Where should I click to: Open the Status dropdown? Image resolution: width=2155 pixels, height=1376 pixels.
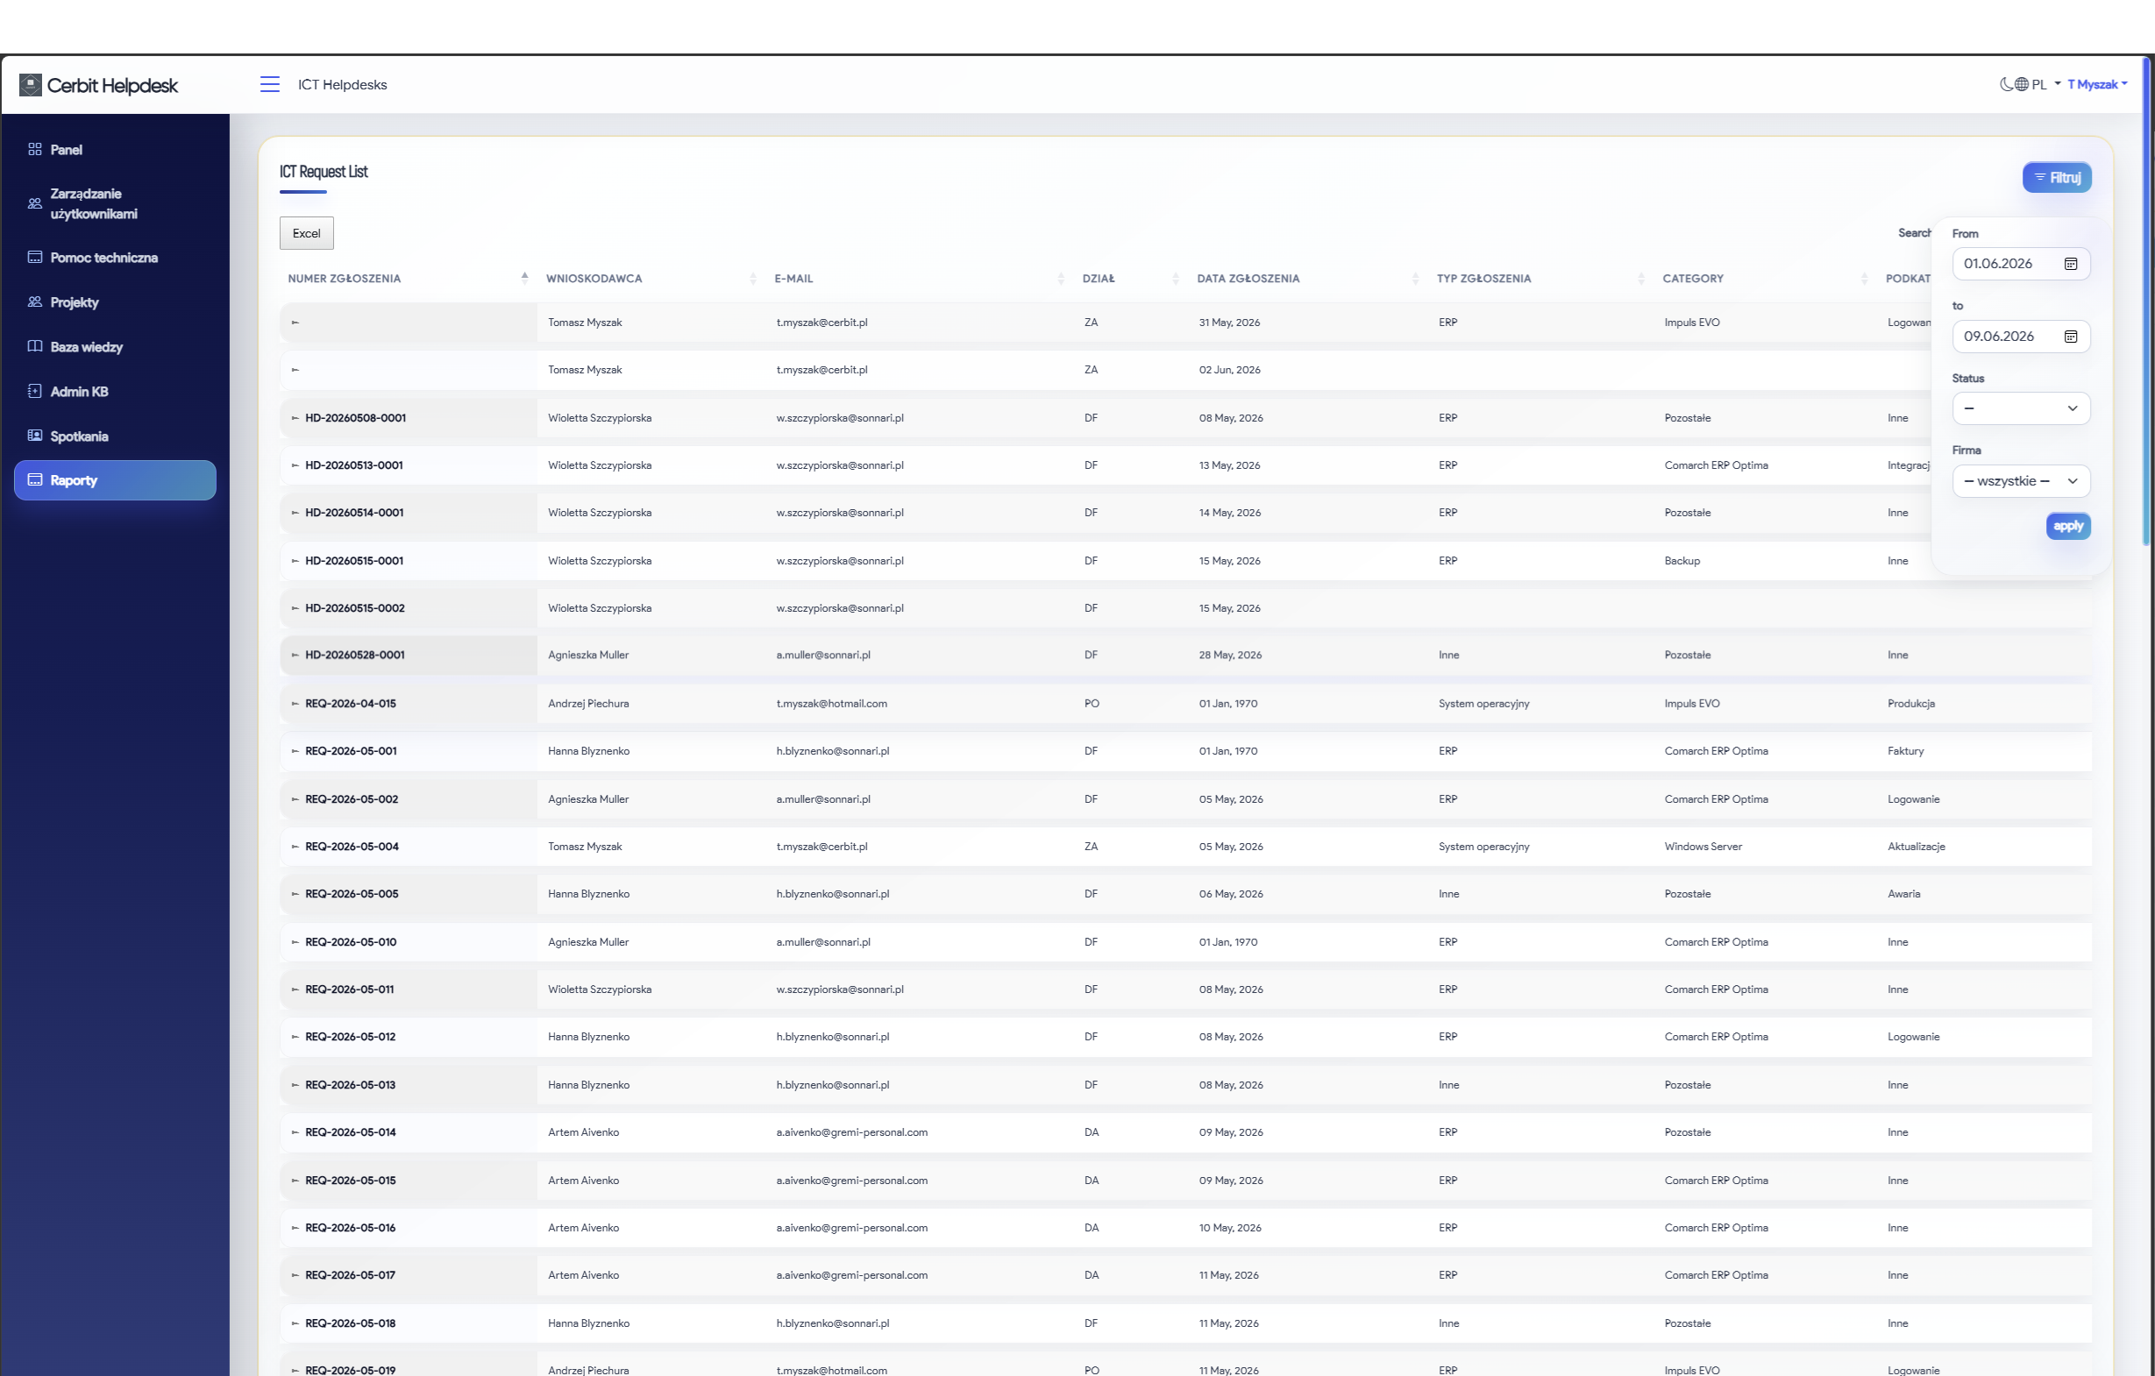(x=2021, y=408)
